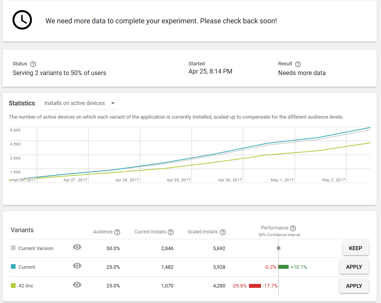The image size is (381, 303).
Task: Click the teal Current variant color swatch
Action: click(13, 267)
